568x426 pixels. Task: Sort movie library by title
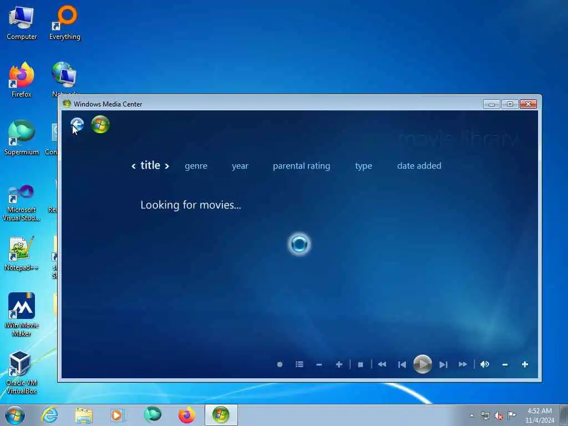150,165
